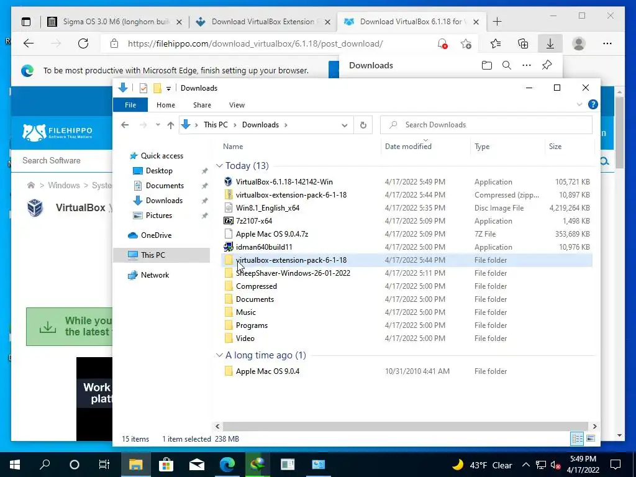636x477 pixels.
Task: Open downloads folder icon in Downloads panel
Action: click(487, 65)
